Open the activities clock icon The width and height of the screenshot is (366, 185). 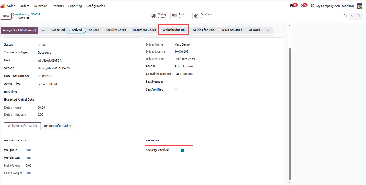302,6
